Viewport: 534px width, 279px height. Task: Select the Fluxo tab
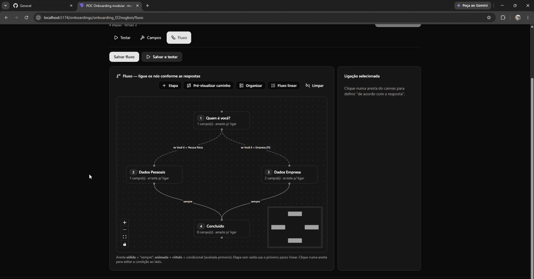[x=179, y=38]
